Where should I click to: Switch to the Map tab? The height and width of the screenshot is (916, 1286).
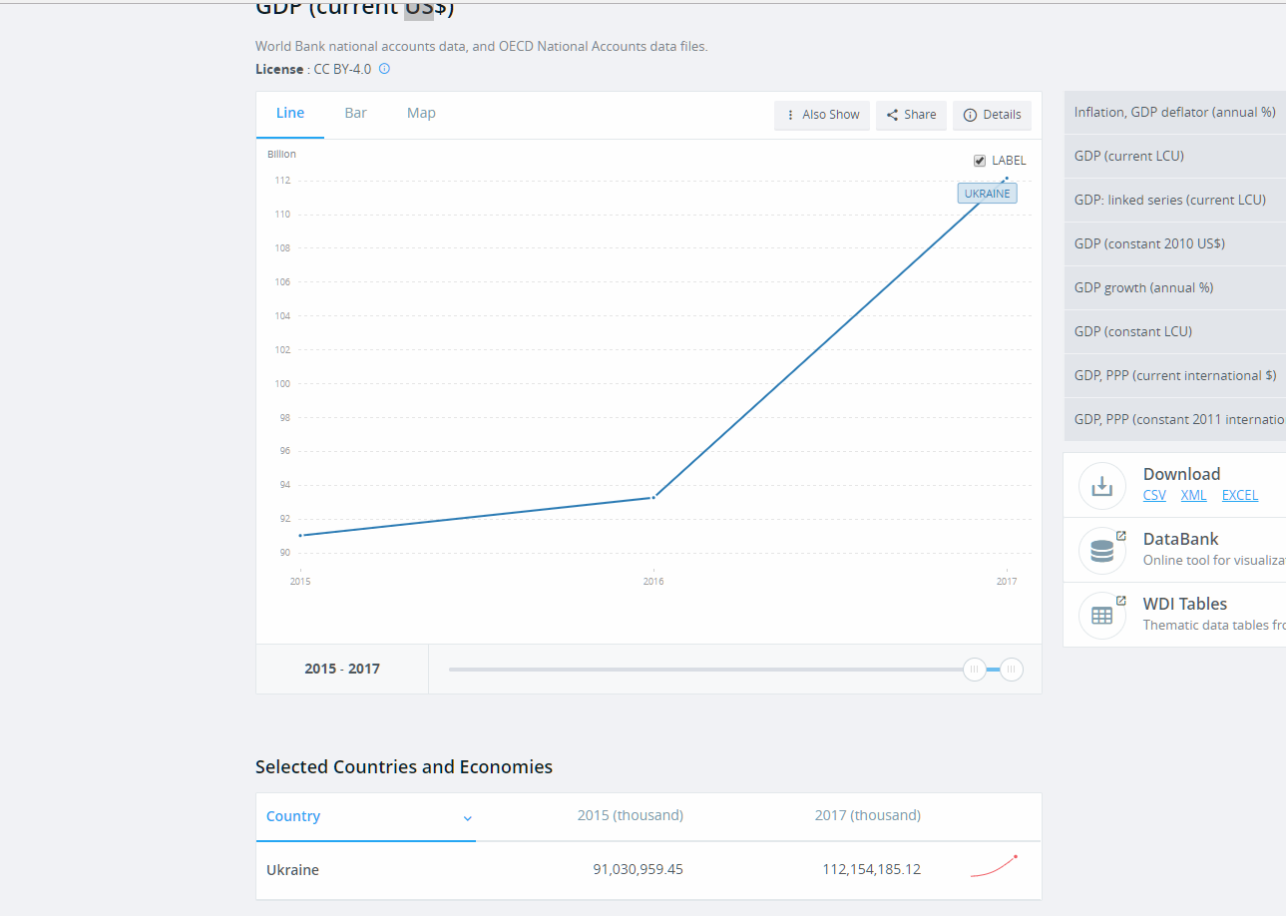421,113
